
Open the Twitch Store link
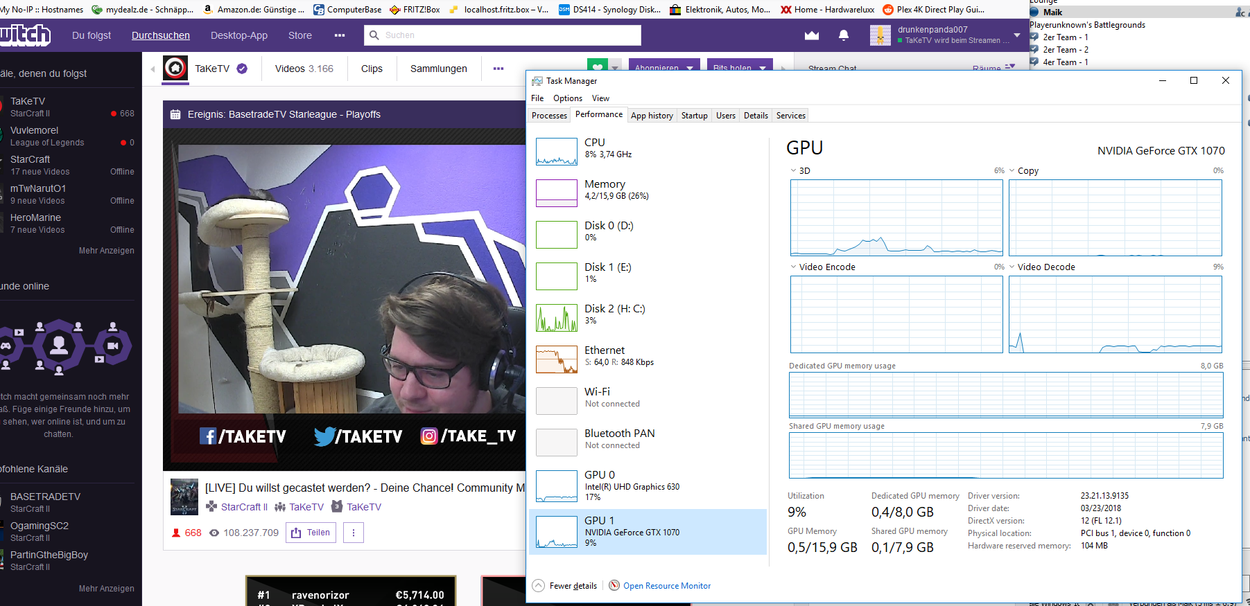tap(300, 35)
